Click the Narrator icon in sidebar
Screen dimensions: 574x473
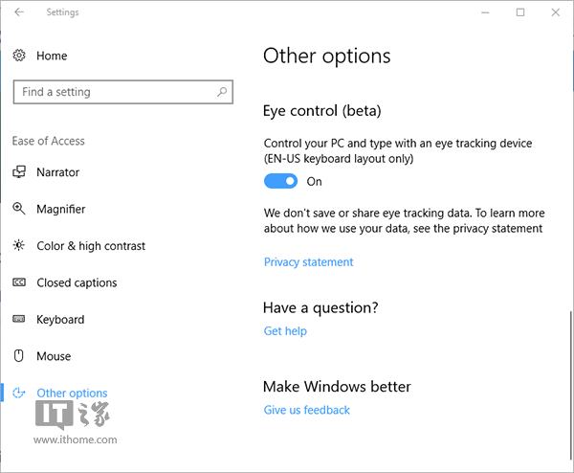pos(19,172)
